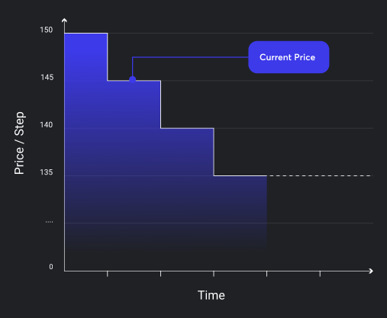The height and width of the screenshot is (318, 387).
Task: Click the Current Price label button
Action: 289,57
